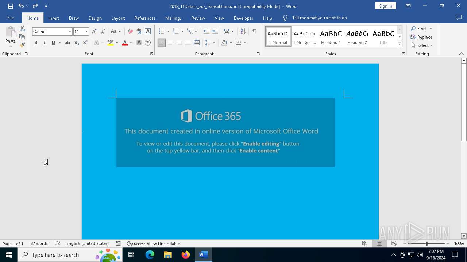Toggle superscript formatting
Viewport: 467px width, 262px height.
[x=85, y=43]
